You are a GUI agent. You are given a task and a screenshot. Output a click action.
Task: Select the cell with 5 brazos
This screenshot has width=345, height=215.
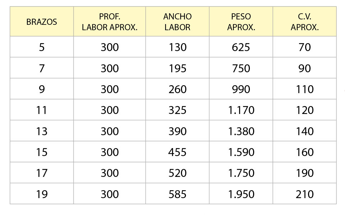[x=42, y=47]
